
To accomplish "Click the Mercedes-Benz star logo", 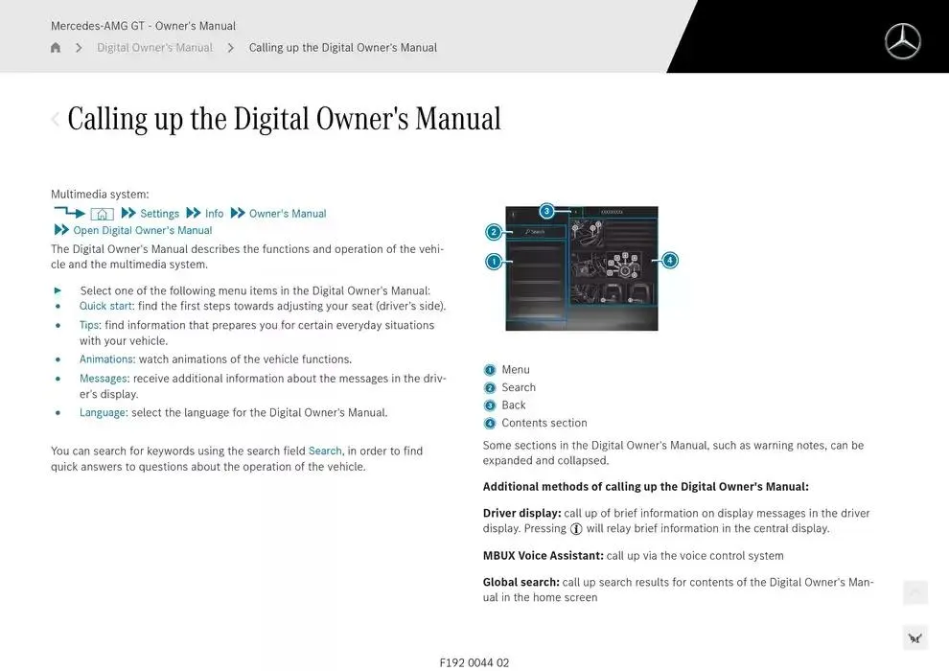I will [x=902, y=41].
